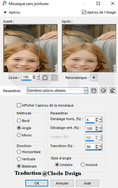The width and height of the screenshot is (118, 188).
Task: Click the blue bar under Décalage horiz. value
Action: click(x=90, y=123)
